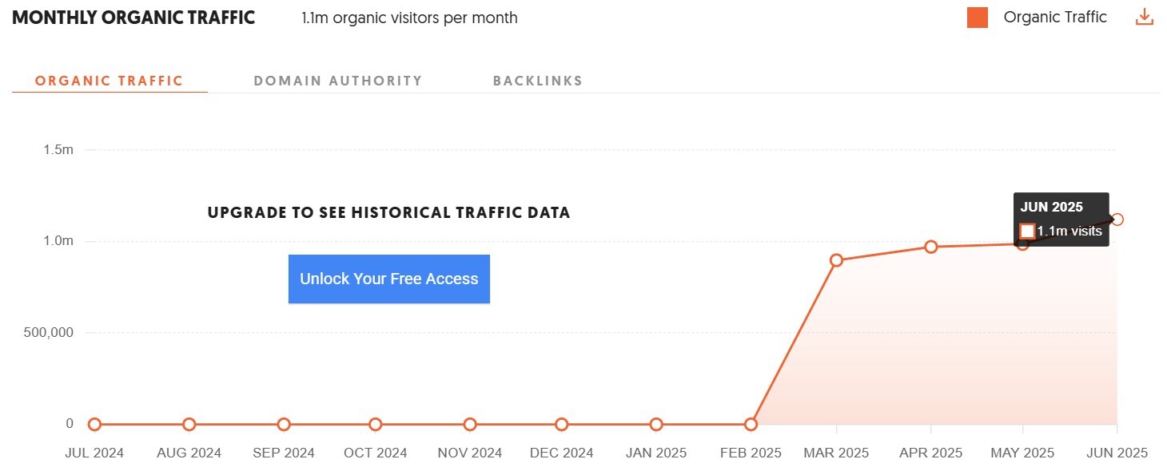Switch to the Domain Authority tab

click(x=338, y=81)
